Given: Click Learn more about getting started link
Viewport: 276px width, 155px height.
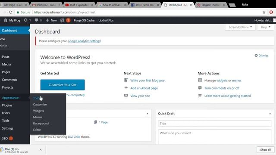Looking at the screenshot, I should click(x=227, y=96).
